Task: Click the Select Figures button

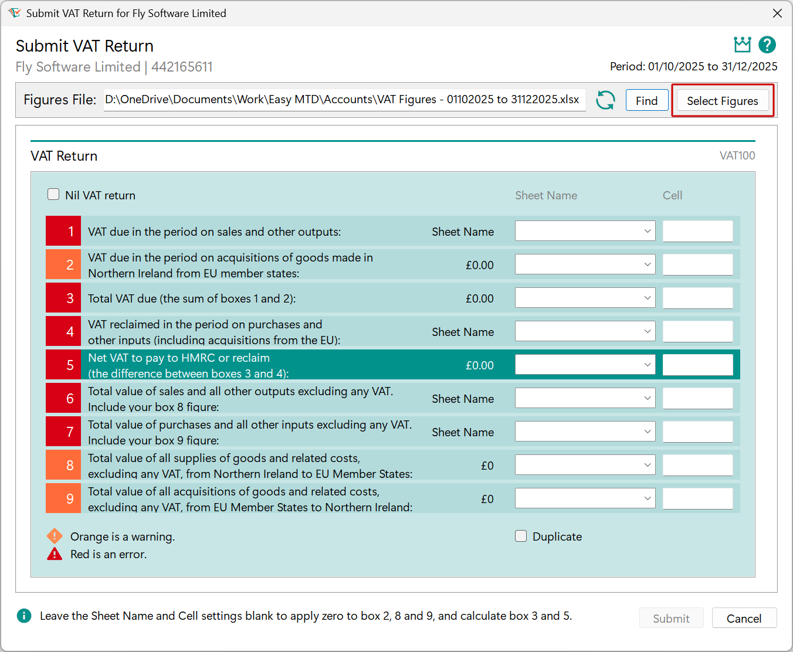Action: coord(723,100)
